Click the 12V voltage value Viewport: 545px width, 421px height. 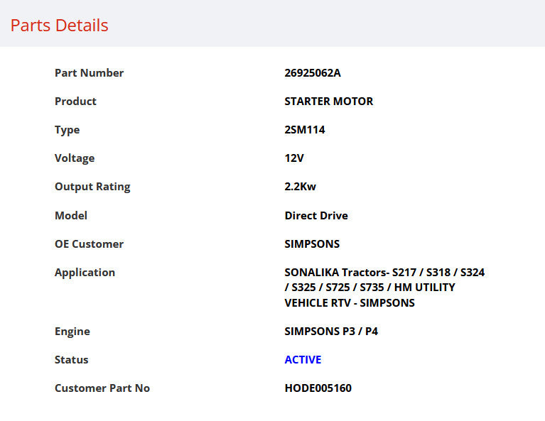click(294, 158)
